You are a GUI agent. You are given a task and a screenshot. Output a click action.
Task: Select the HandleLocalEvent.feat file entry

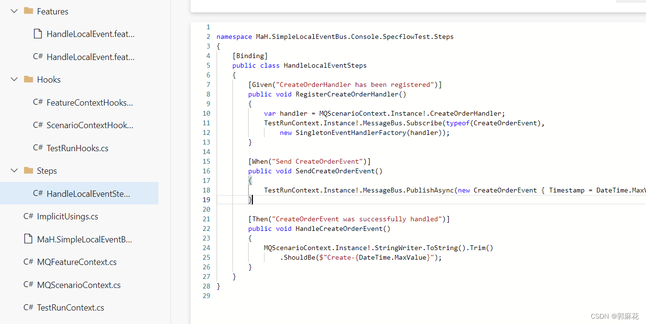(80, 33)
